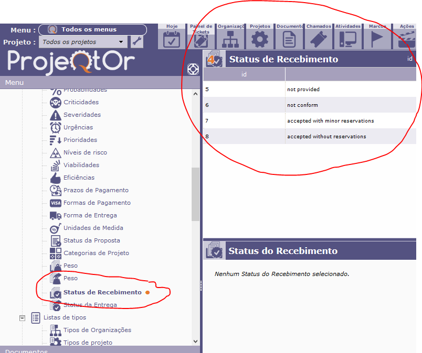The image size is (422, 353).
Task: Open the Ações clapperboard icon
Action: pyautogui.click(x=406, y=39)
